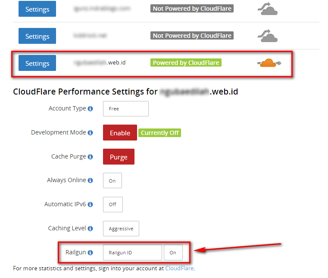328x278 pixels.
Task: Click the Automatic IPv6 info icon
Action: [x=90, y=205]
